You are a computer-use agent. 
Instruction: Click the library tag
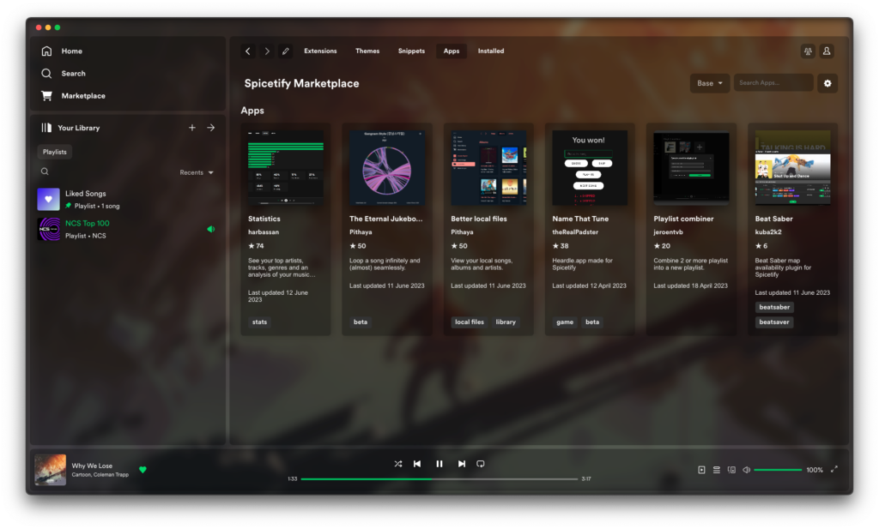point(506,322)
